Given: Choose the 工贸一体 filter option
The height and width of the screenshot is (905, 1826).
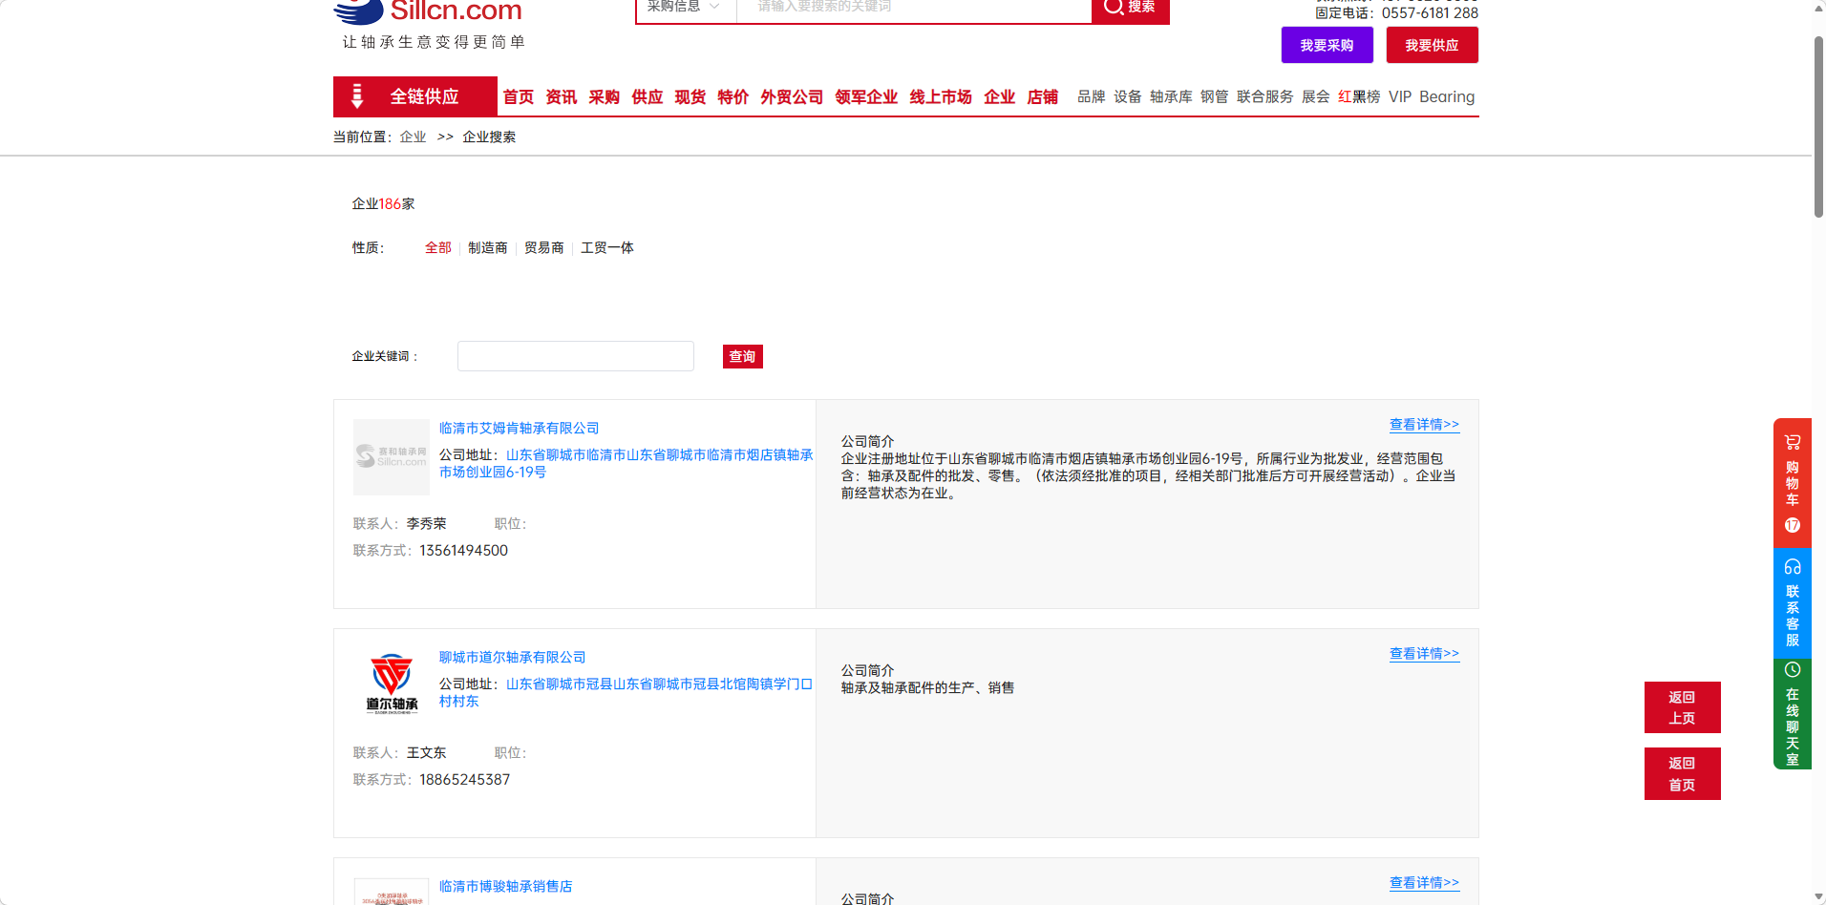Looking at the screenshot, I should [606, 248].
